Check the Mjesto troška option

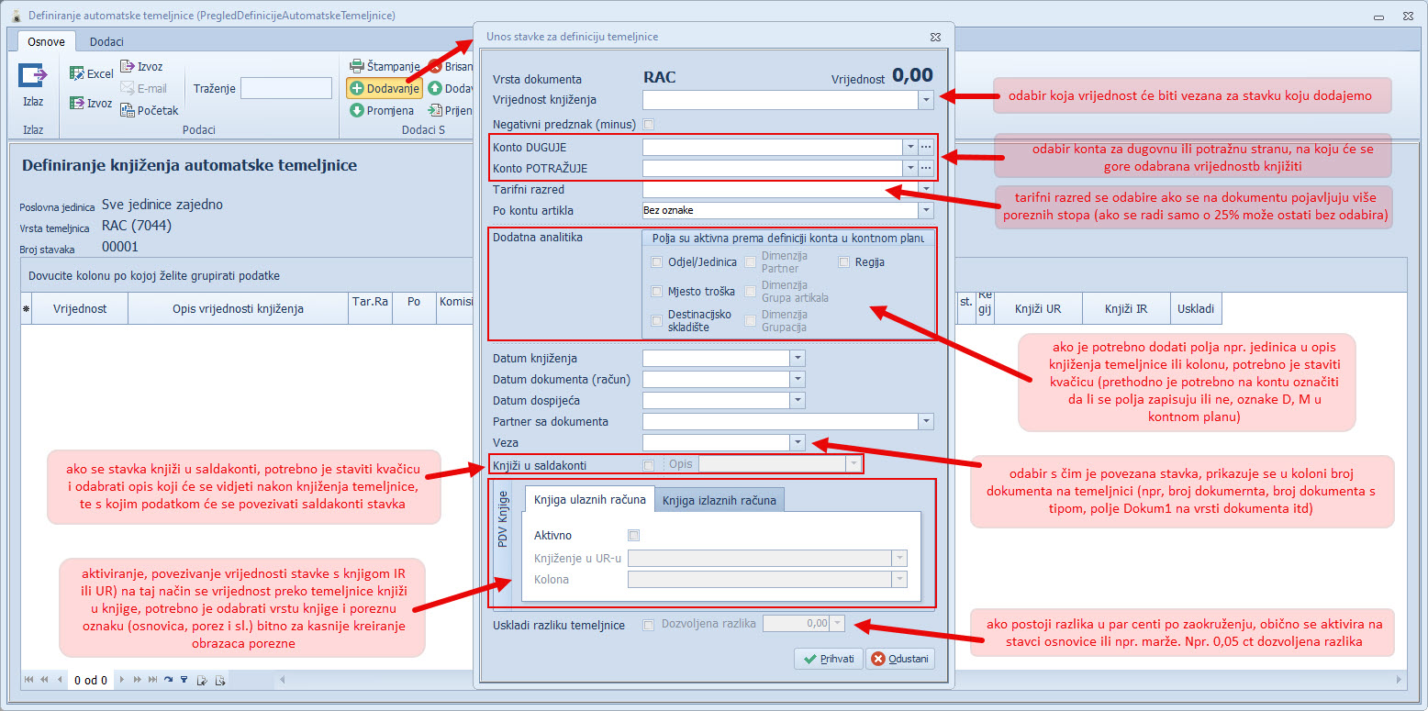click(x=656, y=292)
